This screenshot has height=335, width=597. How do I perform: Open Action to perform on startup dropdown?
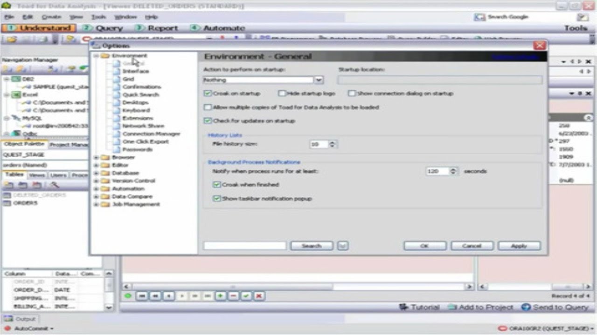pyautogui.click(x=319, y=80)
